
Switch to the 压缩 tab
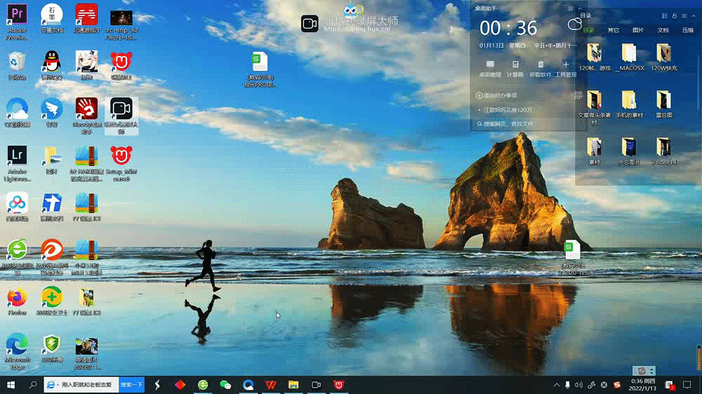coord(688,30)
